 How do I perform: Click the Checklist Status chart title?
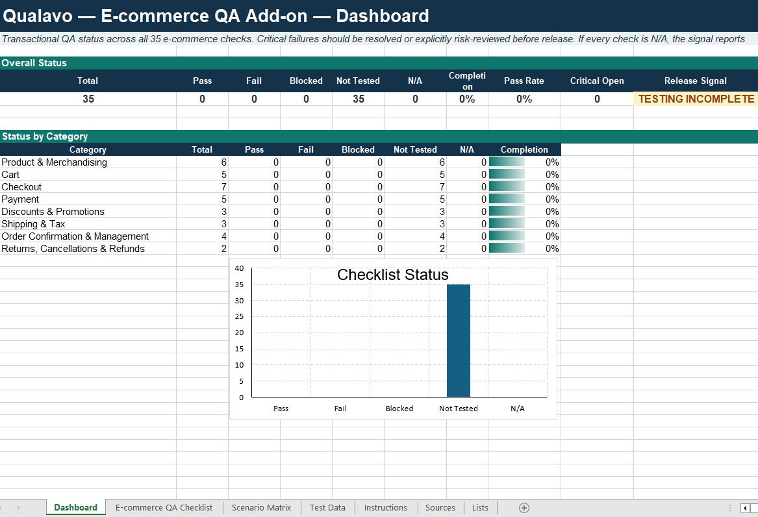[392, 275]
